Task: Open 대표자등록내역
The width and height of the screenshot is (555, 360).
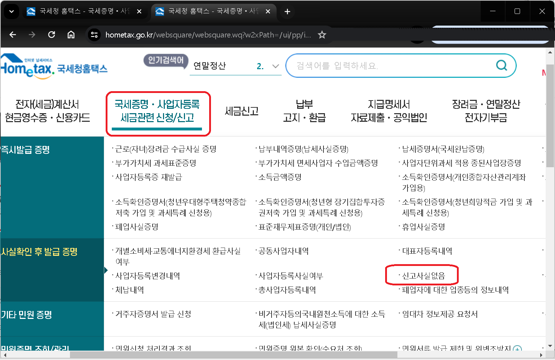Action: (x=427, y=251)
